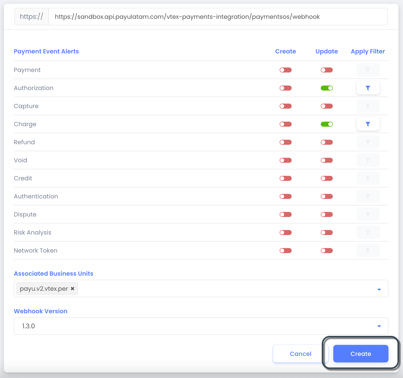Enable Update alert for Credit

(x=327, y=178)
